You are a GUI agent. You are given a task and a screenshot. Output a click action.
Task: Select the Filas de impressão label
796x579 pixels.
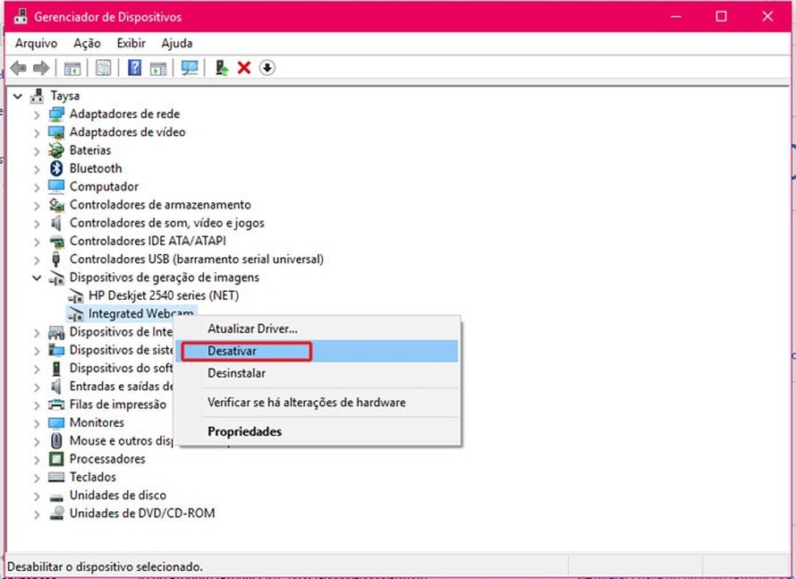coord(118,404)
